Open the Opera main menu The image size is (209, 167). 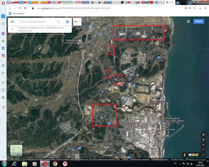(x=3, y=3)
